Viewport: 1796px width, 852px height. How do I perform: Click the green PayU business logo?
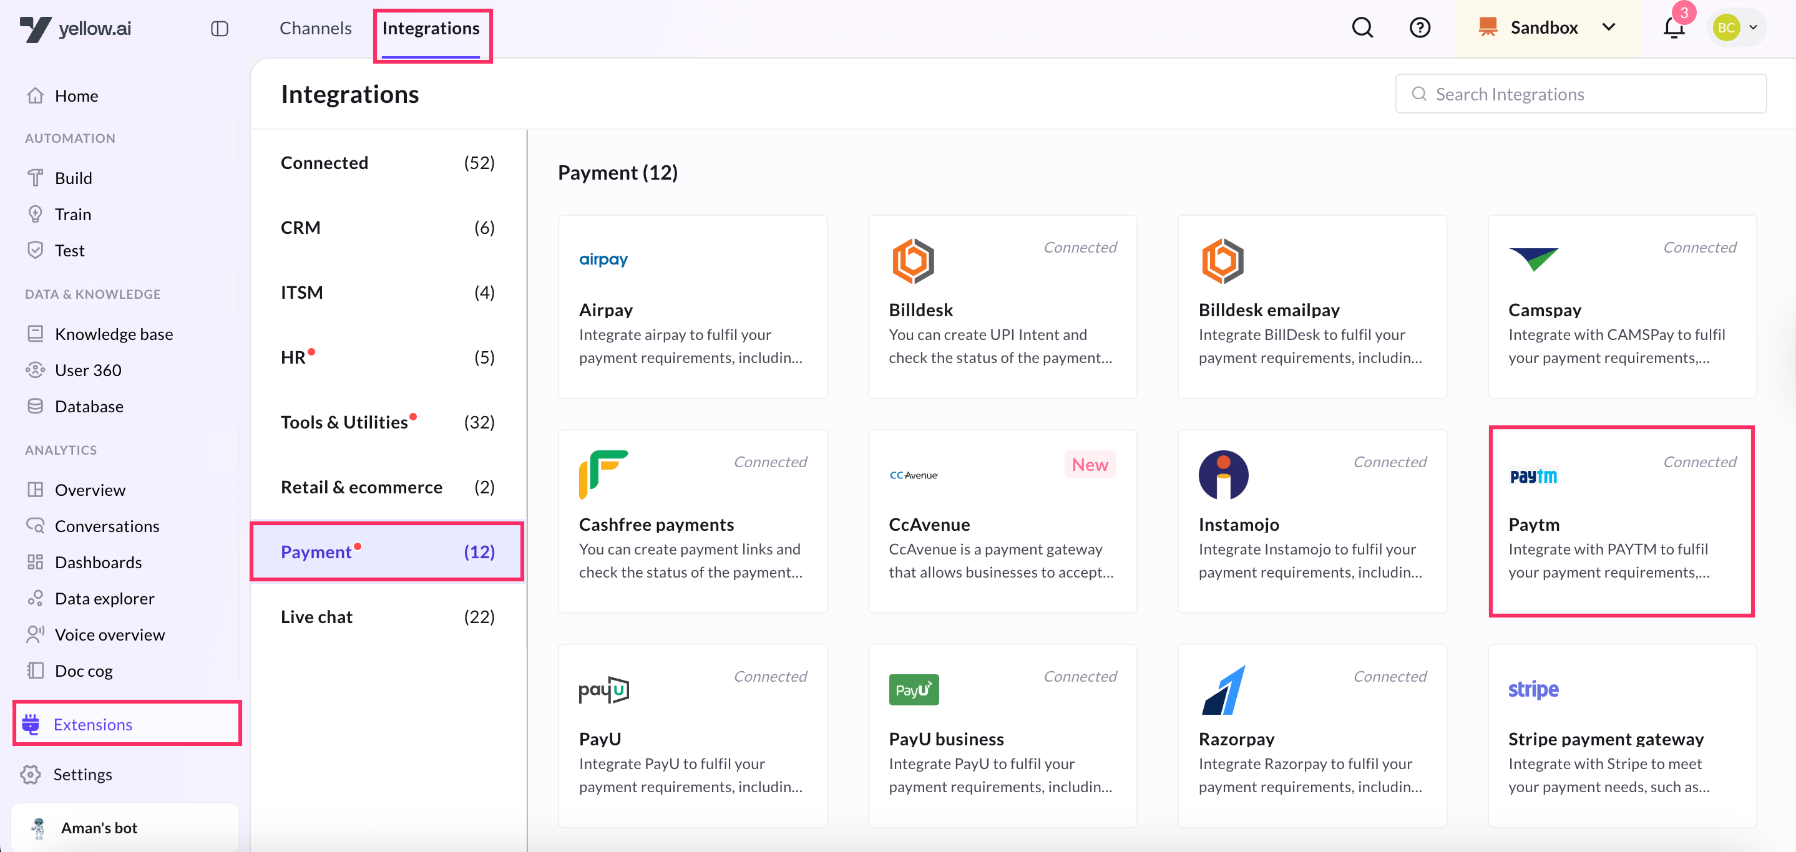(914, 690)
